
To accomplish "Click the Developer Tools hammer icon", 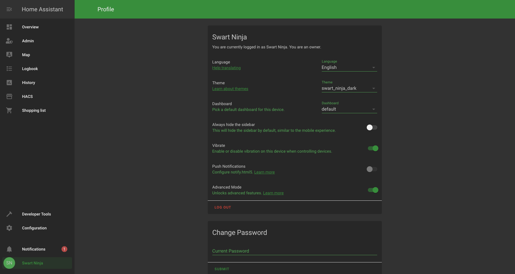I will point(9,214).
